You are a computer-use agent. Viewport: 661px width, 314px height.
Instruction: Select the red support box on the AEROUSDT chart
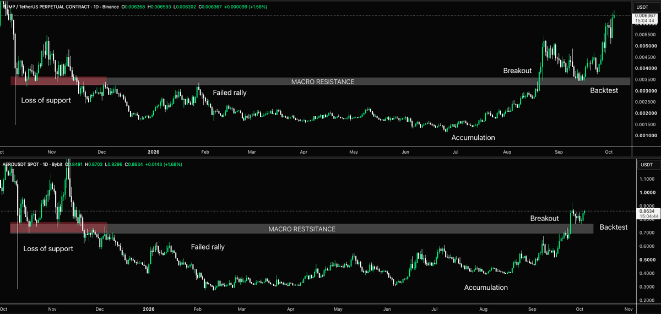pos(59,228)
